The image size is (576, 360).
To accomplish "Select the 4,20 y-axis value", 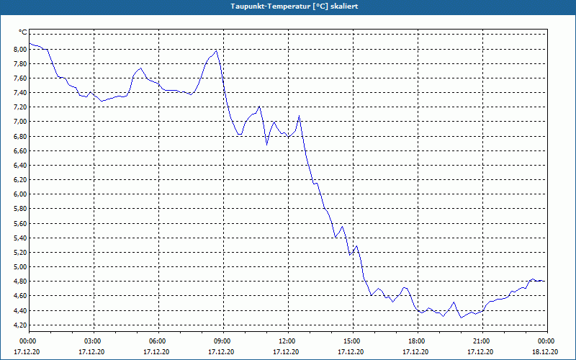I will coord(20,325).
